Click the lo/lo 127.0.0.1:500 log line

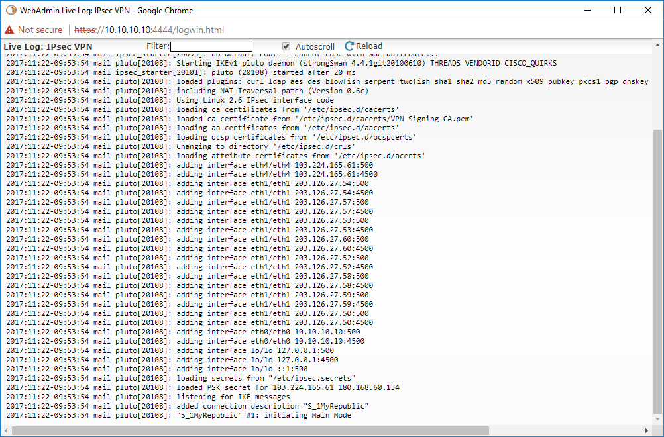click(170, 352)
